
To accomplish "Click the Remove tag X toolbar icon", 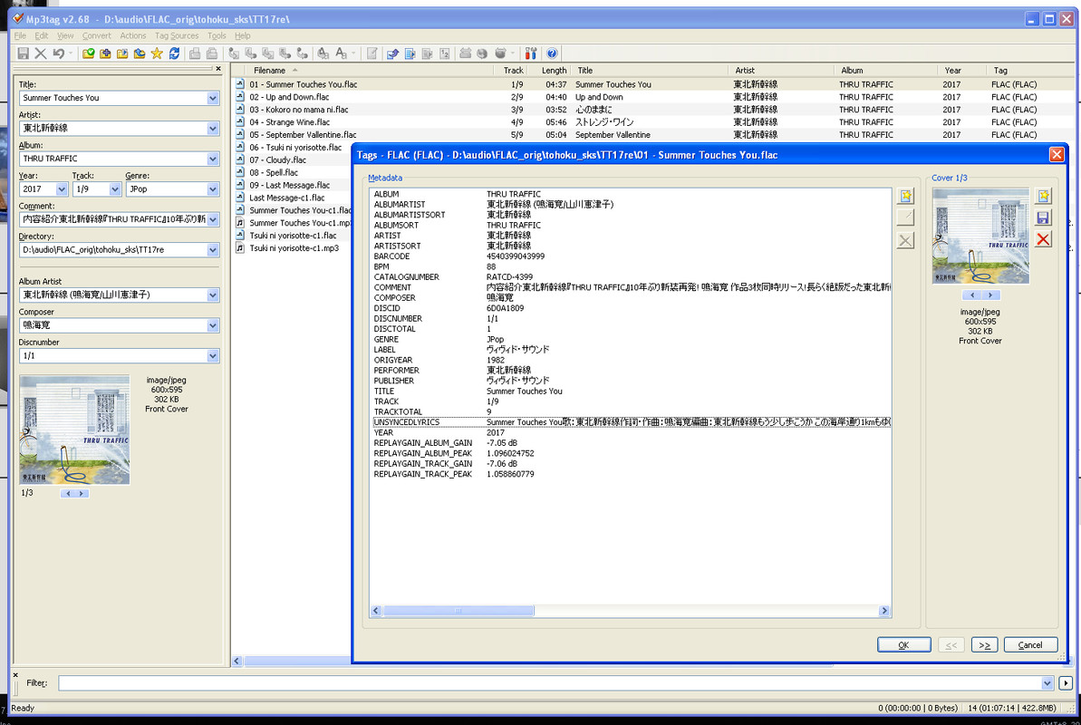I will (41, 53).
